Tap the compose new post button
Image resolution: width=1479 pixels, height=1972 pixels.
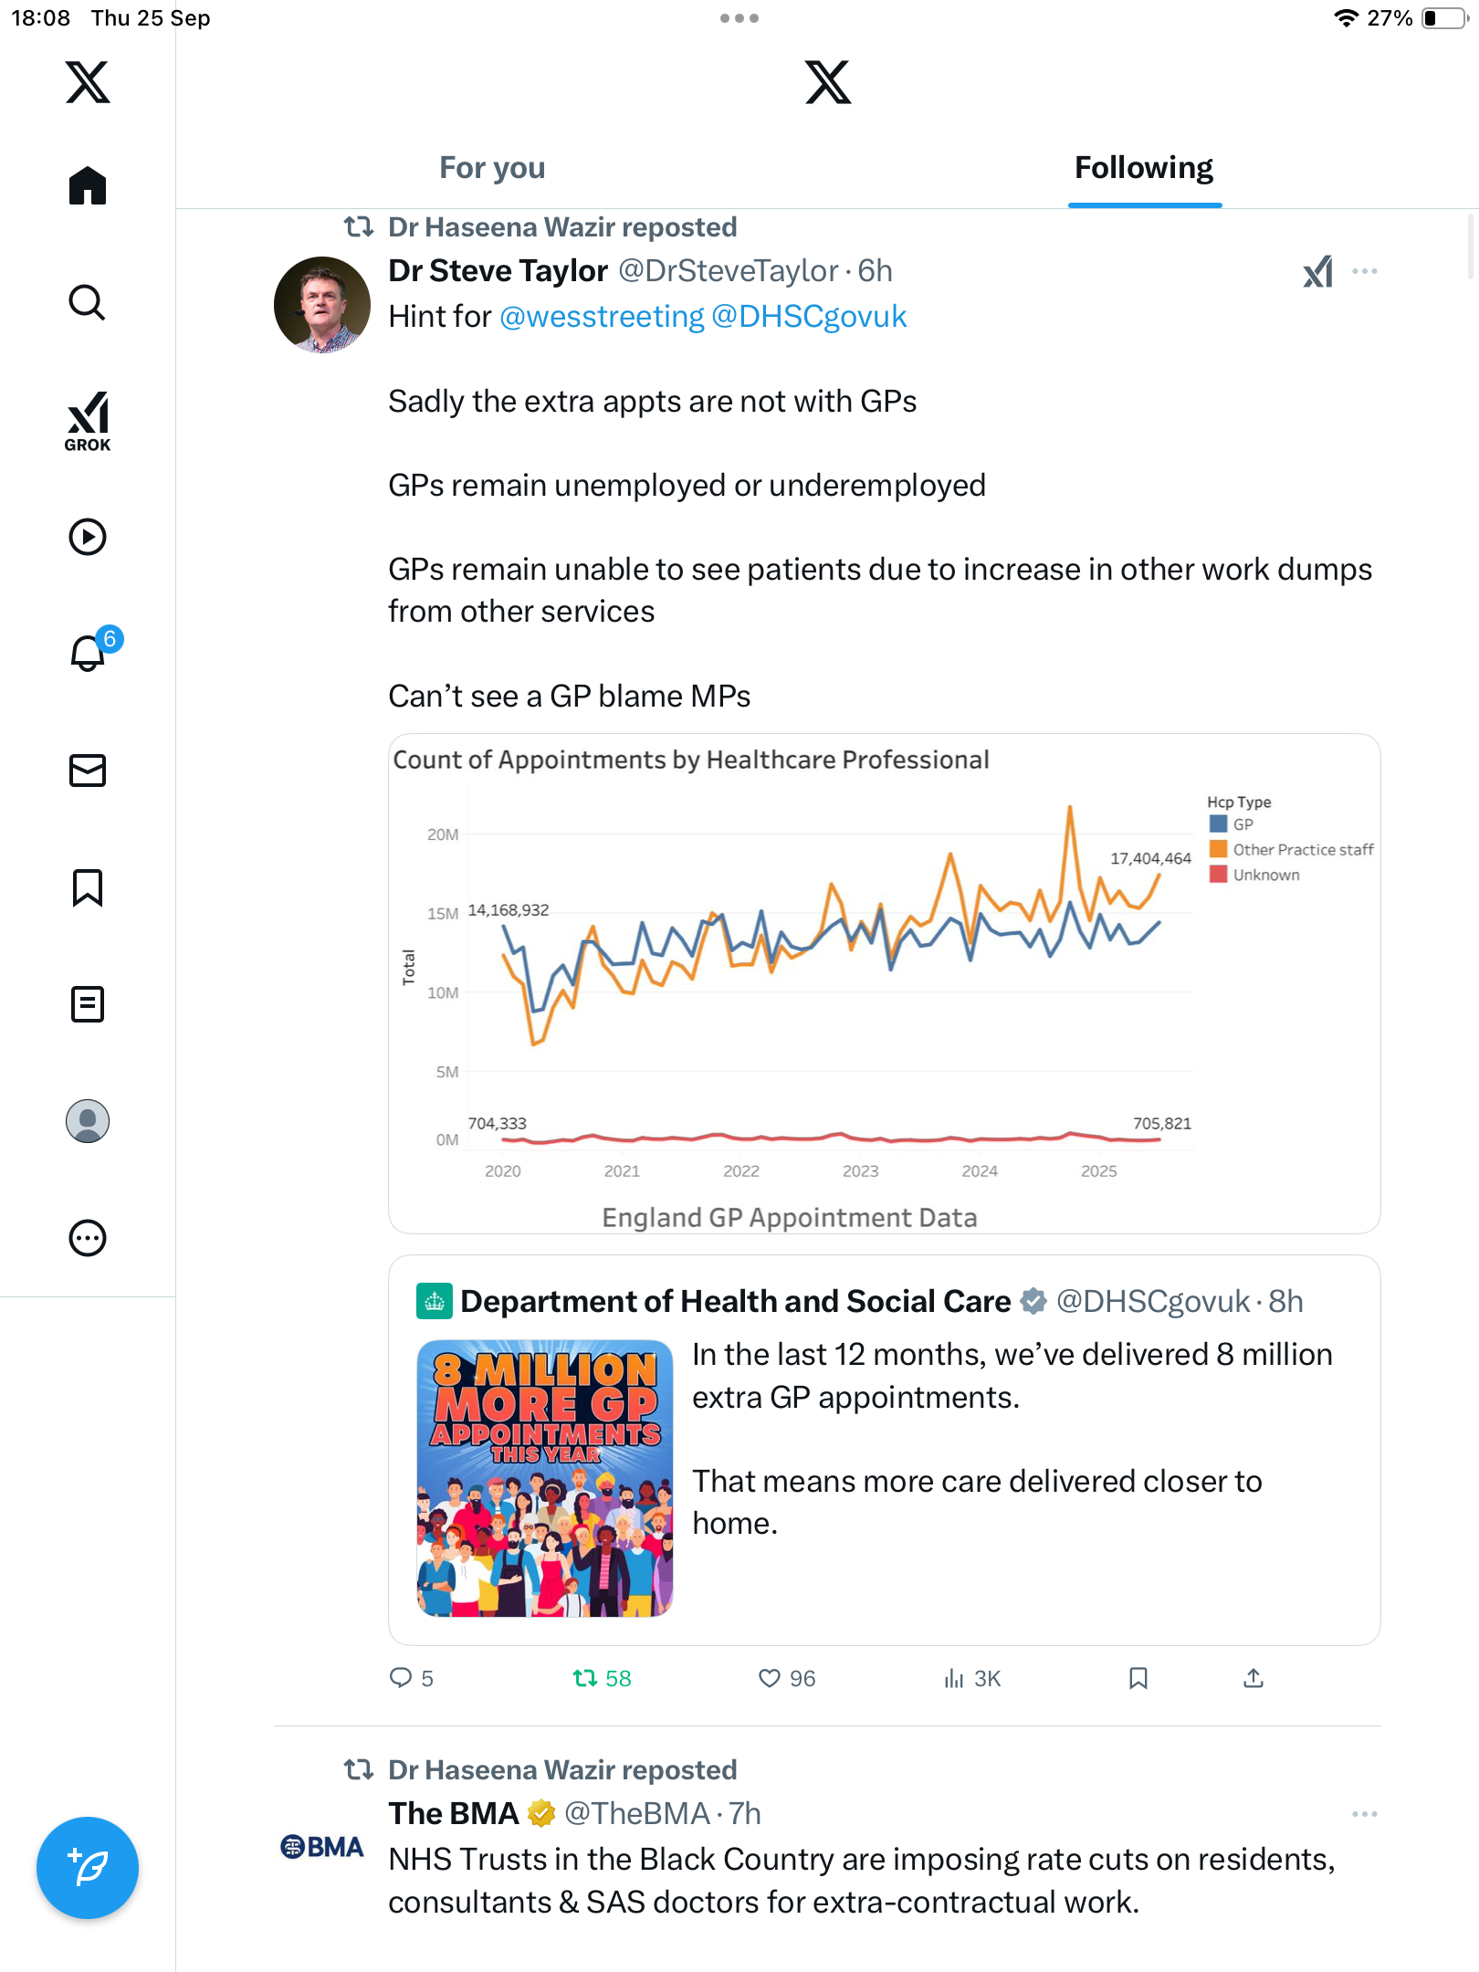88,1868
